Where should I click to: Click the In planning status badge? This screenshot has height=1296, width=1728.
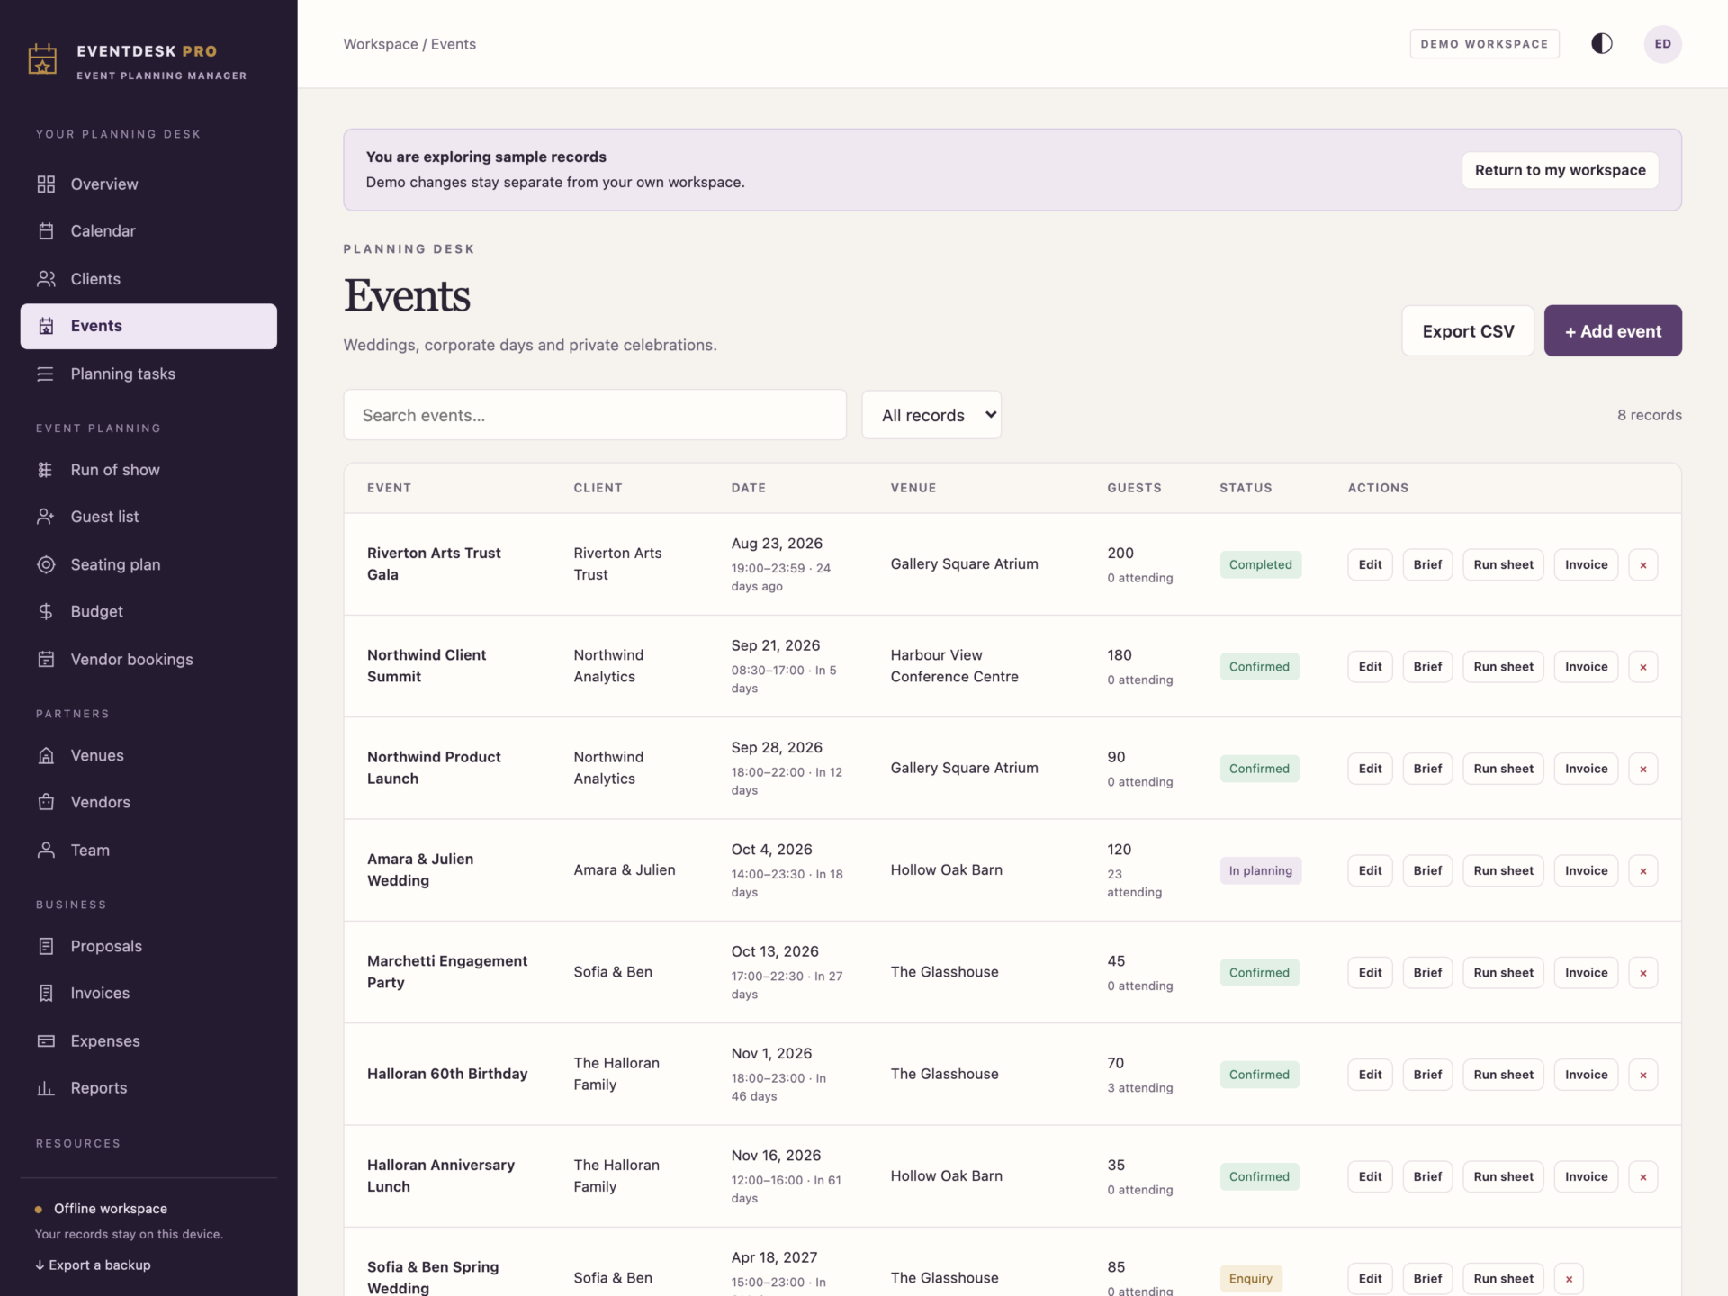[x=1260, y=871]
